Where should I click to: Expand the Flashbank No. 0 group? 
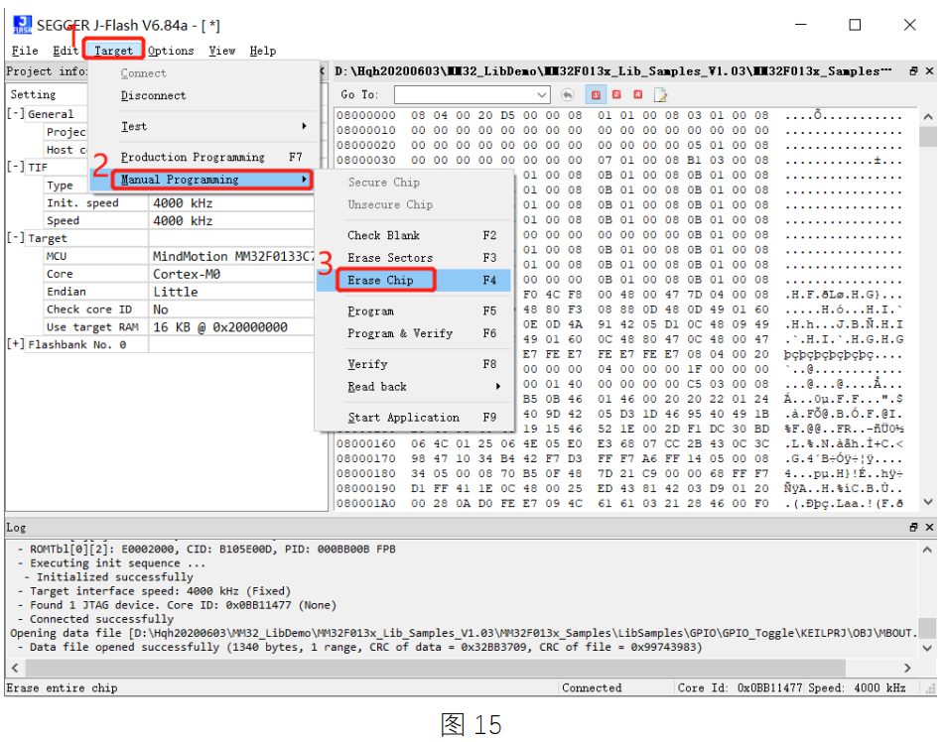(16, 344)
